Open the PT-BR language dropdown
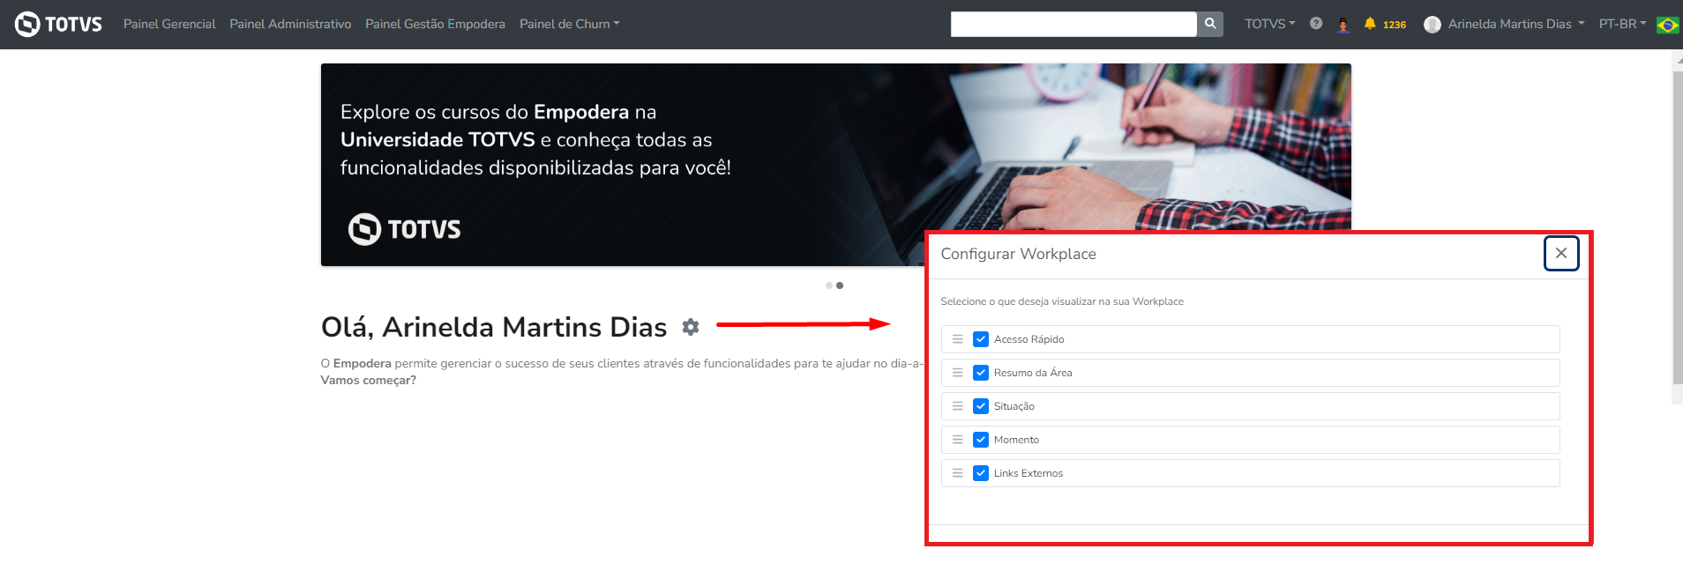The image size is (1683, 571). coord(1622,24)
